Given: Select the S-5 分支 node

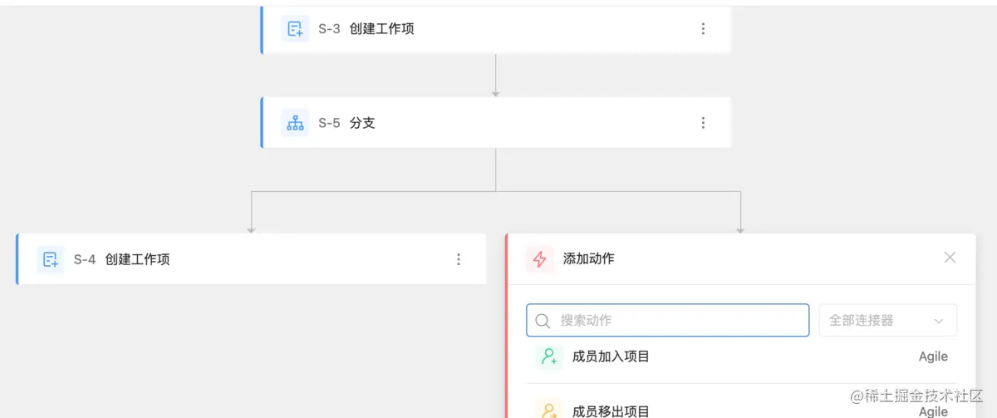Looking at the screenshot, I should coord(496,123).
